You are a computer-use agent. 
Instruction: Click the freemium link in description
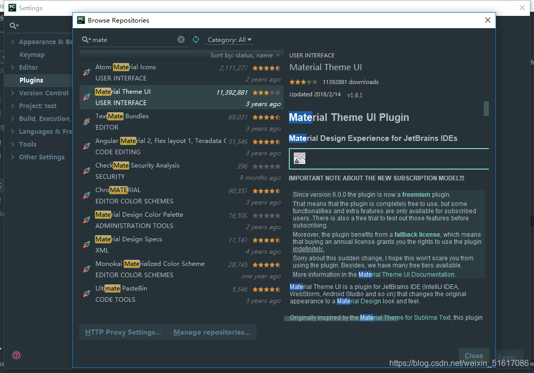tap(416, 195)
